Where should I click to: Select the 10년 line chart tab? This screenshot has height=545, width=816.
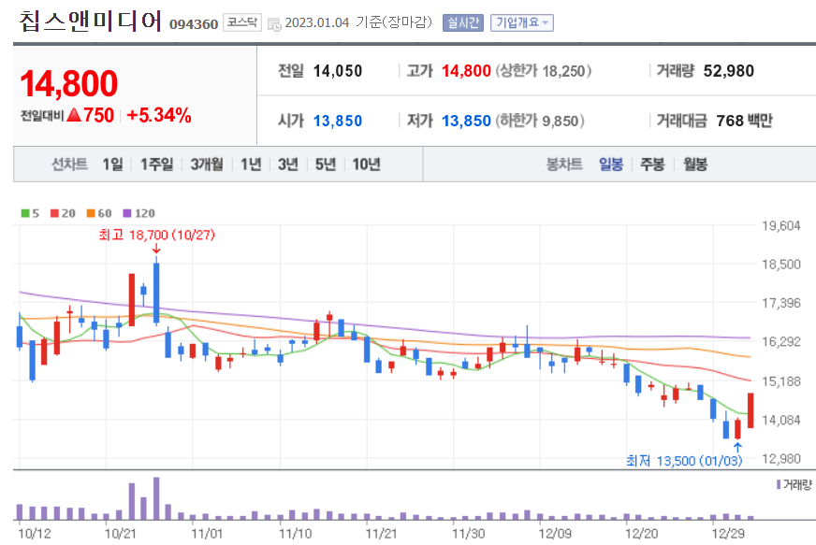click(x=367, y=165)
